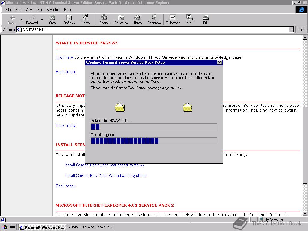Click the scroll up arrow

[305, 37]
